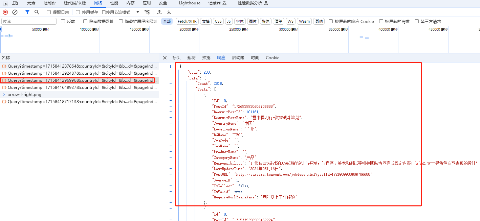Screen dimensions: 480x221
Task: Stop recording network log (red record icon)
Action: tap(5, 12)
